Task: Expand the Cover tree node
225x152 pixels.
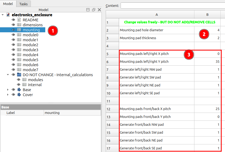Action: [8, 95]
